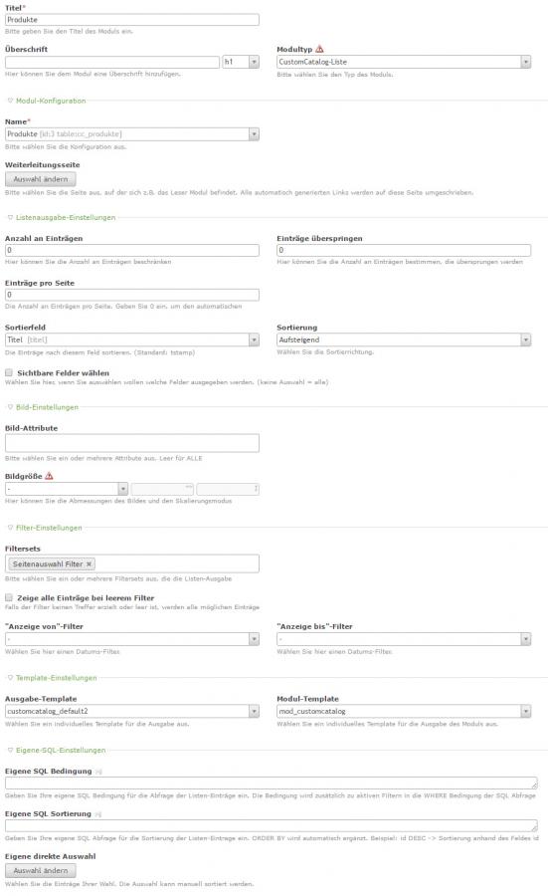Open Sortierfeld Titel dropdown
Screen dimensions: 548x896
[x=132, y=339]
